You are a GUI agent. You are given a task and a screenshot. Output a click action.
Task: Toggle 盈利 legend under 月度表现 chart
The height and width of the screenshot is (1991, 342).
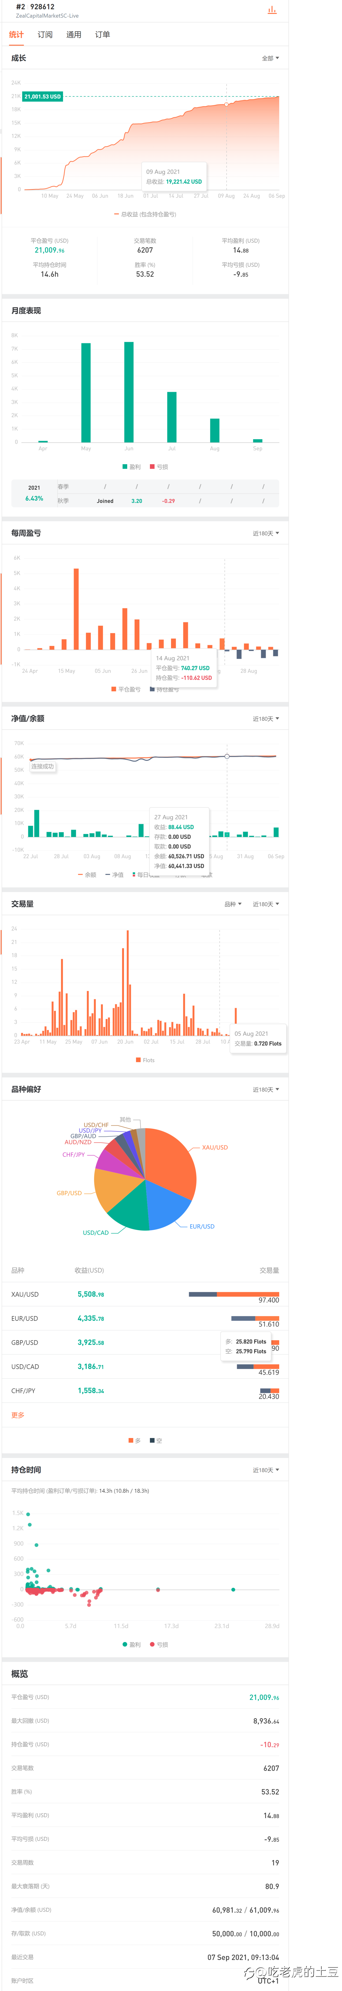(132, 467)
